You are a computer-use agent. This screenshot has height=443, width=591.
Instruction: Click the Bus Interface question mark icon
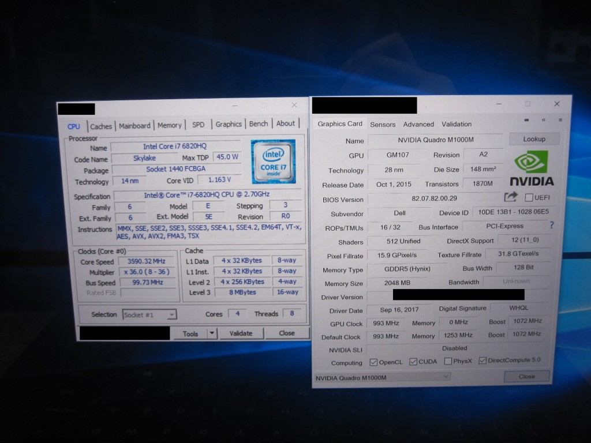point(552,225)
